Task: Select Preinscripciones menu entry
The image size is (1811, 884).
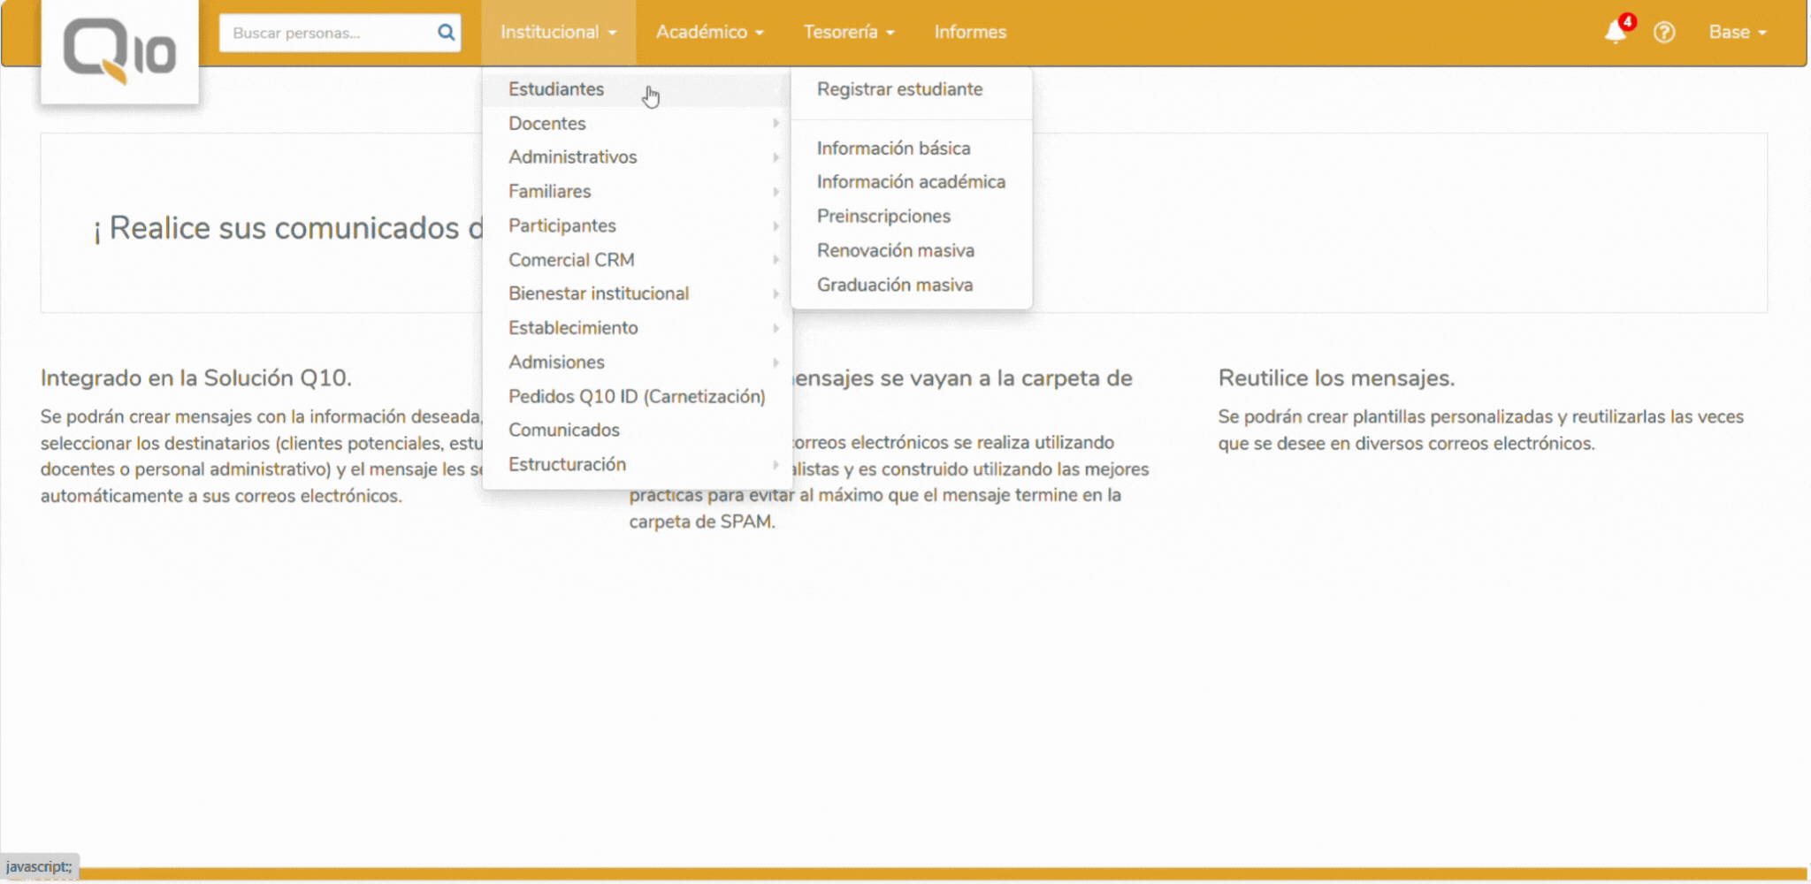Action: point(883,217)
